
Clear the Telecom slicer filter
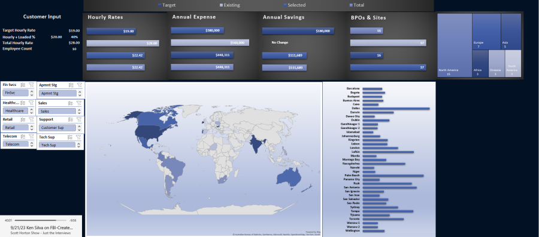(31, 136)
